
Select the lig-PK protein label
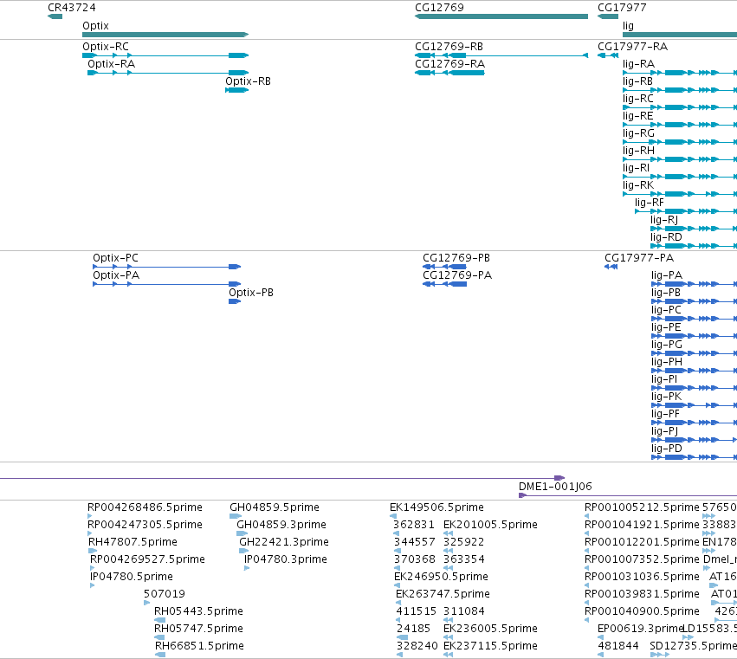tap(667, 397)
